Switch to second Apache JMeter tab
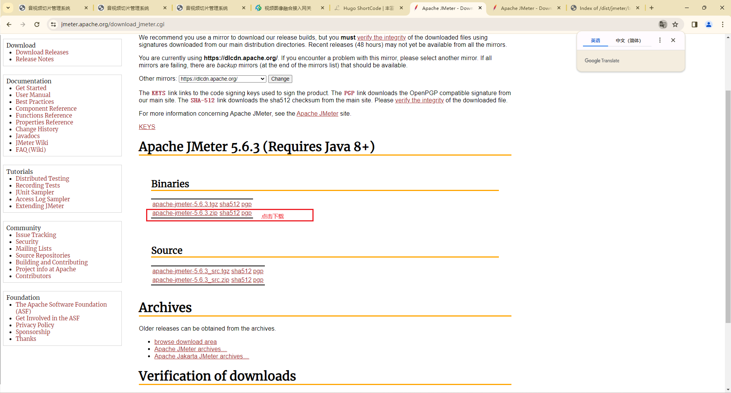731x393 pixels. pyautogui.click(x=526, y=8)
